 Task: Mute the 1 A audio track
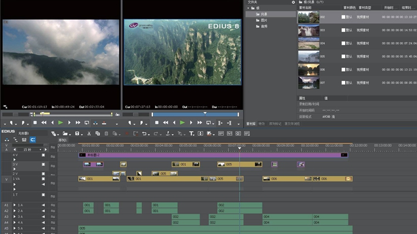point(43,205)
